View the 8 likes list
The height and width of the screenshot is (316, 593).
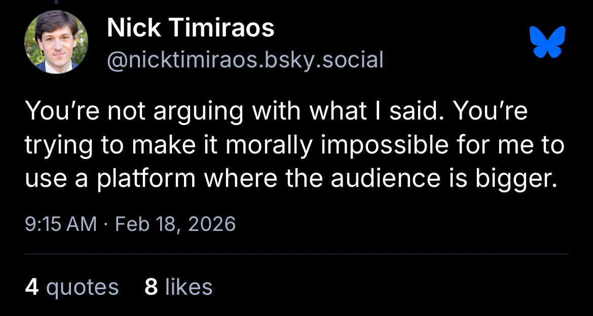point(178,287)
